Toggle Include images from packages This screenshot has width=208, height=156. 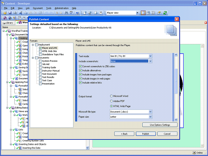pyautogui.click(x=80, y=74)
